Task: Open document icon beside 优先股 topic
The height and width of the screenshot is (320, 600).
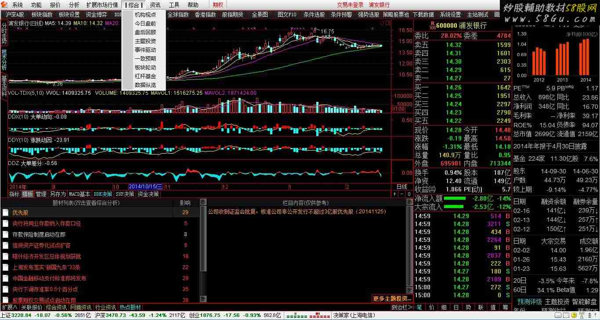Action: [5, 212]
